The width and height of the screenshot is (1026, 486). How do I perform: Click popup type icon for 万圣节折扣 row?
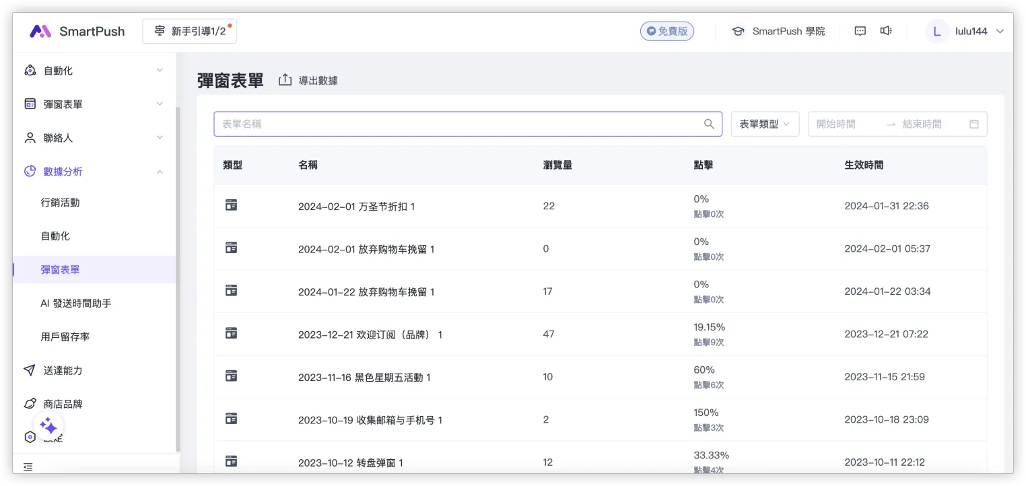tap(231, 205)
